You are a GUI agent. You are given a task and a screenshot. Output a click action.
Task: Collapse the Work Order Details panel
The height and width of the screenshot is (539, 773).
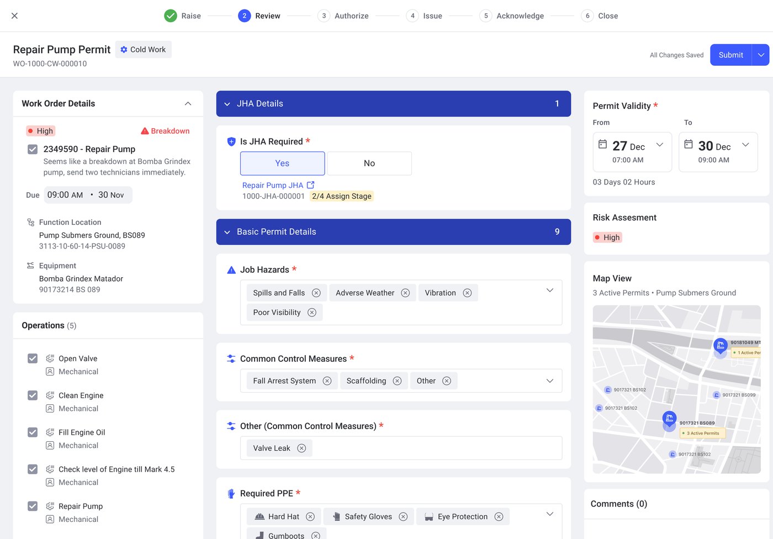click(188, 104)
